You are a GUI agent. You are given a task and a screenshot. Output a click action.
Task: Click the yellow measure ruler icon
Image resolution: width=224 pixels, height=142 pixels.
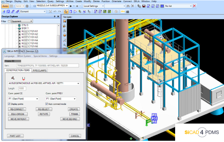[x=123, y=11]
